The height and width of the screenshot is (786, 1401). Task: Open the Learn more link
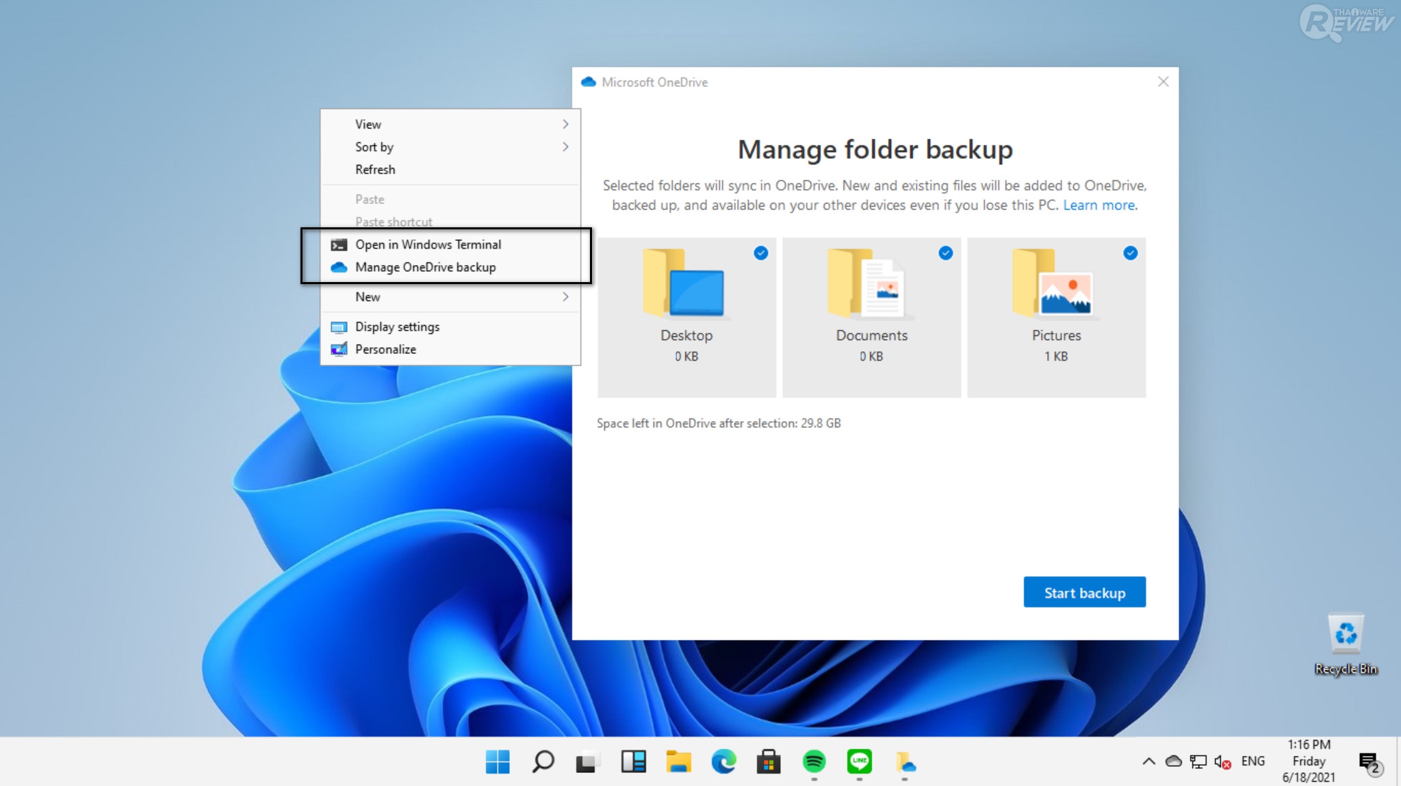tap(1099, 205)
